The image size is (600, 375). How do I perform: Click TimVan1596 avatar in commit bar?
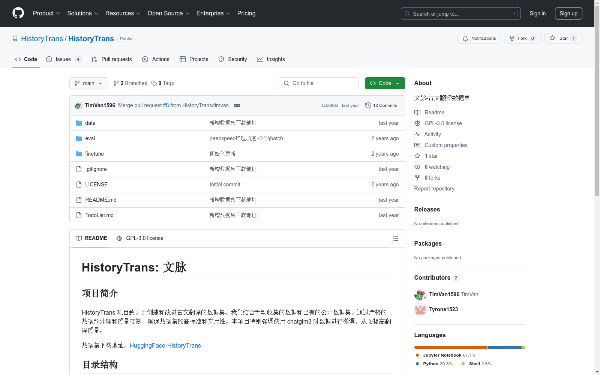pyautogui.click(x=78, y=105)
